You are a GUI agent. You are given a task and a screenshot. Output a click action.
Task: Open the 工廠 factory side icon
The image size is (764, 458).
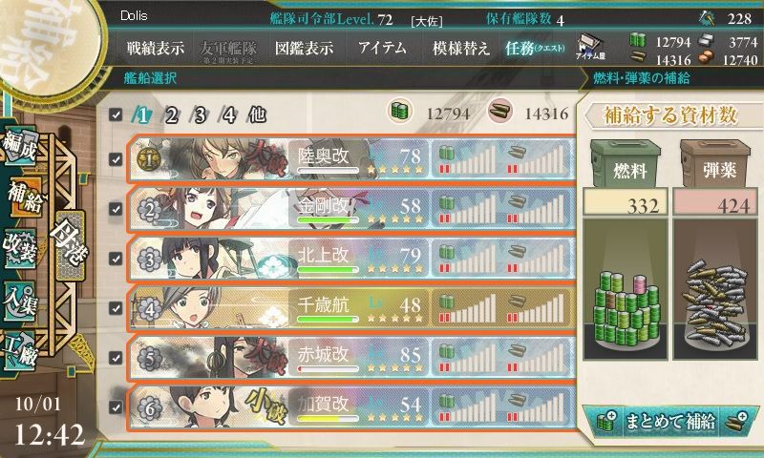[x=19, y=349]
